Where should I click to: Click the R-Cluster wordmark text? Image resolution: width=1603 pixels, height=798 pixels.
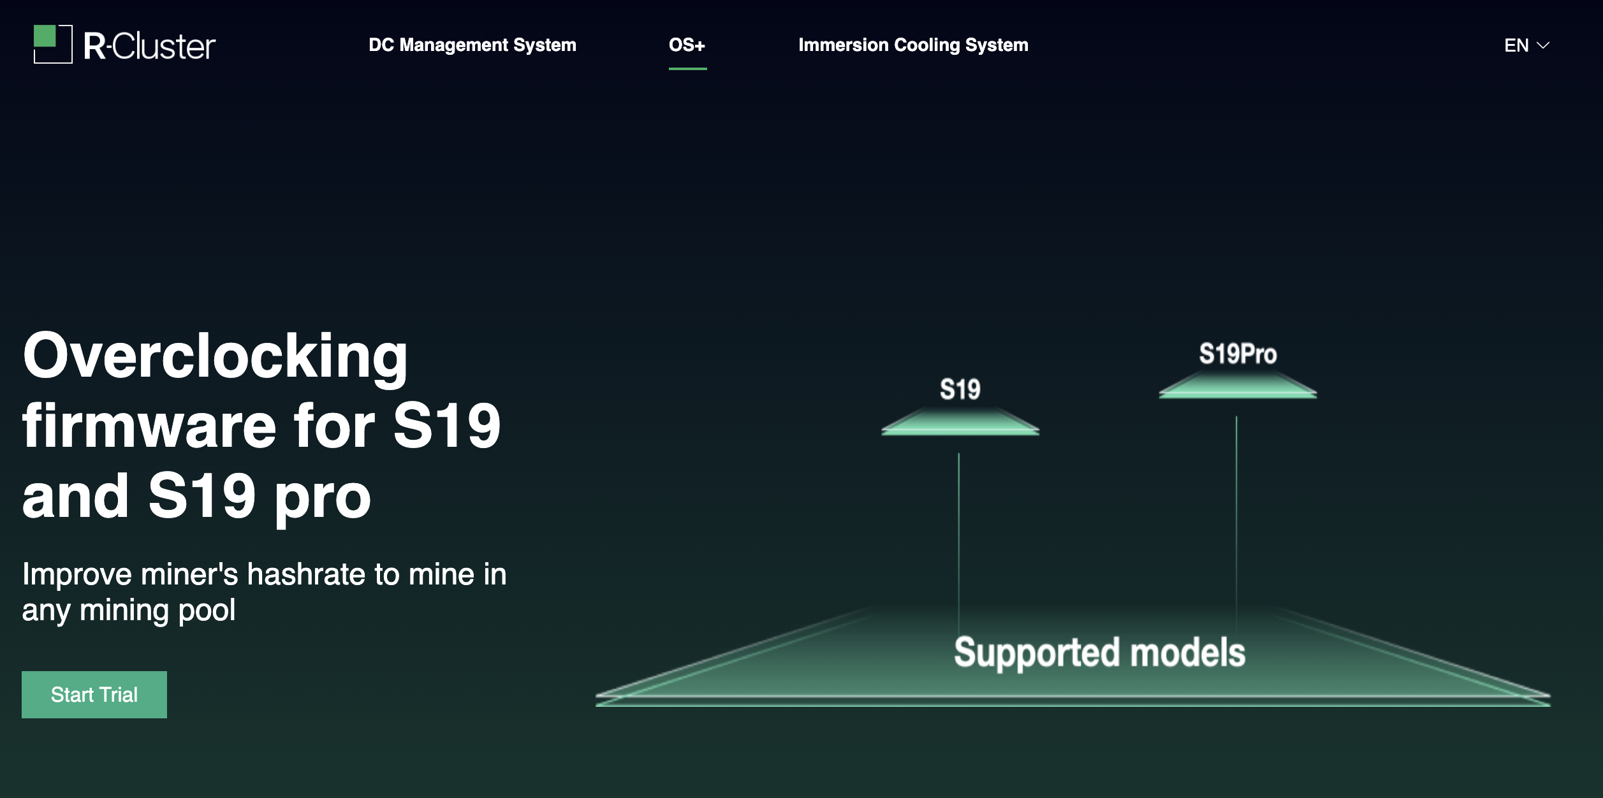click(x=150, y=47)
